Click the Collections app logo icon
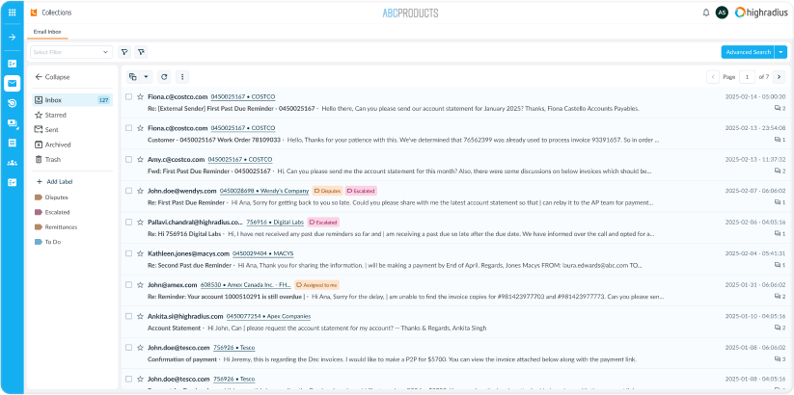The width and height of the screenshot is (794, 395). tap(34, 13)
